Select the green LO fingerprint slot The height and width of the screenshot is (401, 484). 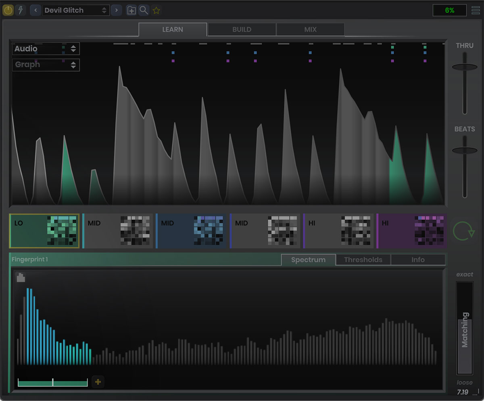pos(44,231)
